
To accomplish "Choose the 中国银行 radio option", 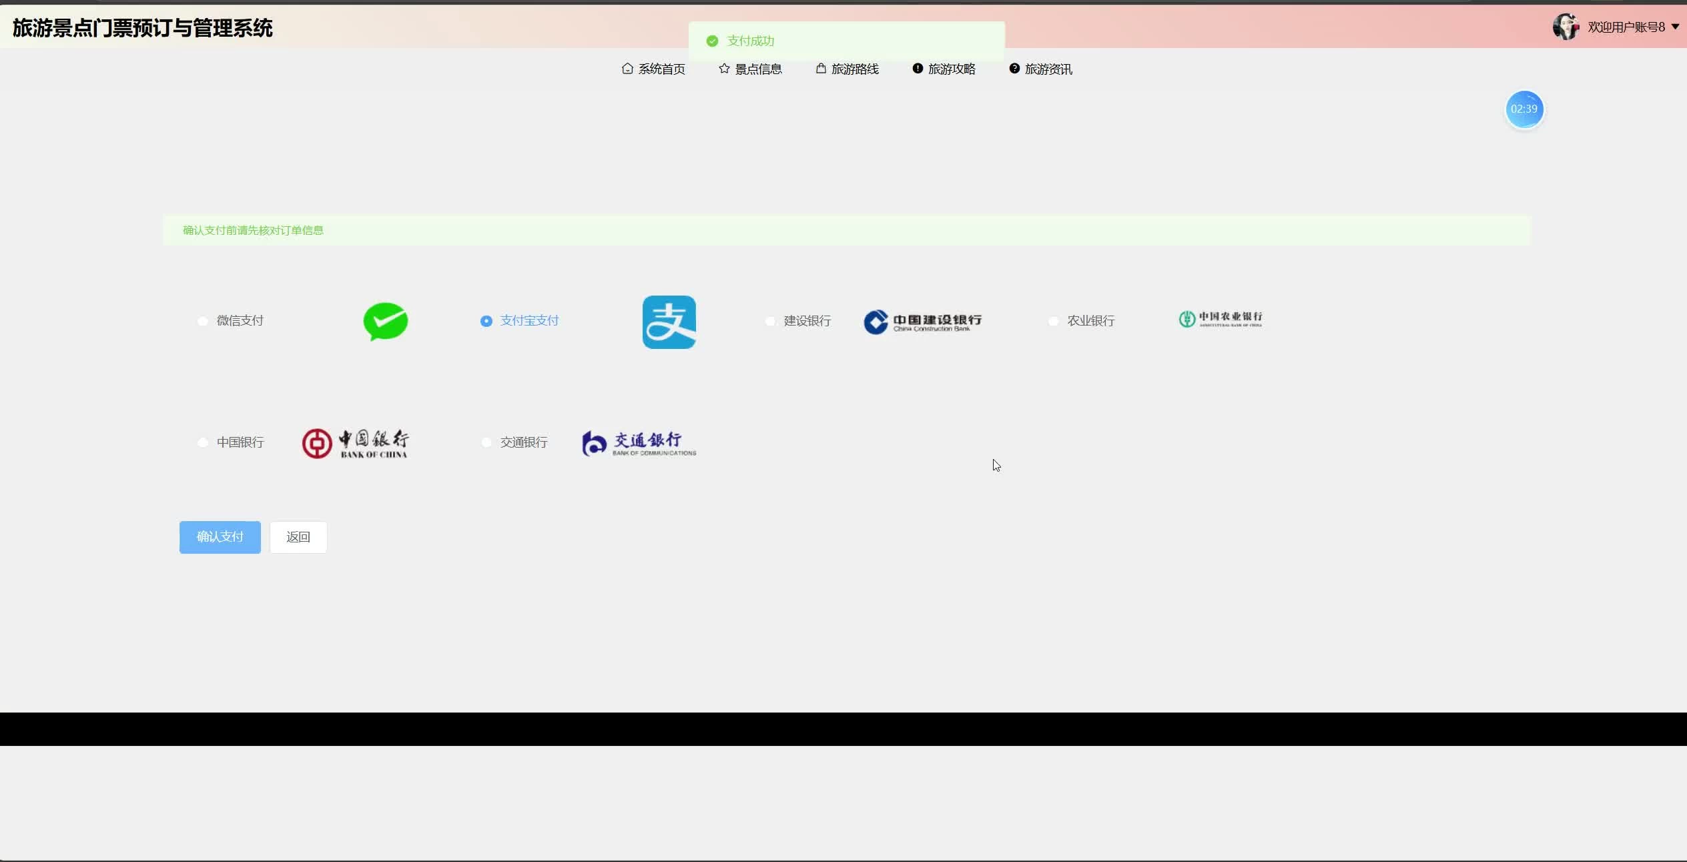I will tap(203, 443).
